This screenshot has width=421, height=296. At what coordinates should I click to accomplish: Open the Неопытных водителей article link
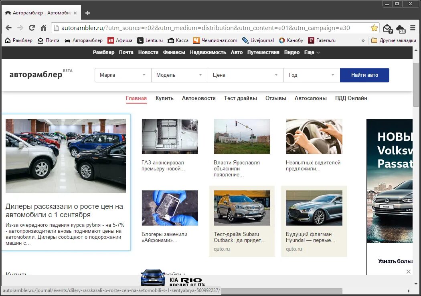coord(313,166)
